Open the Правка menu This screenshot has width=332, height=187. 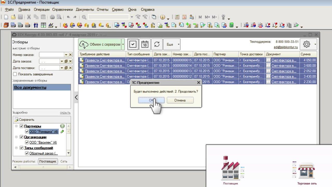pyautogui.click(x=24, y=10)
